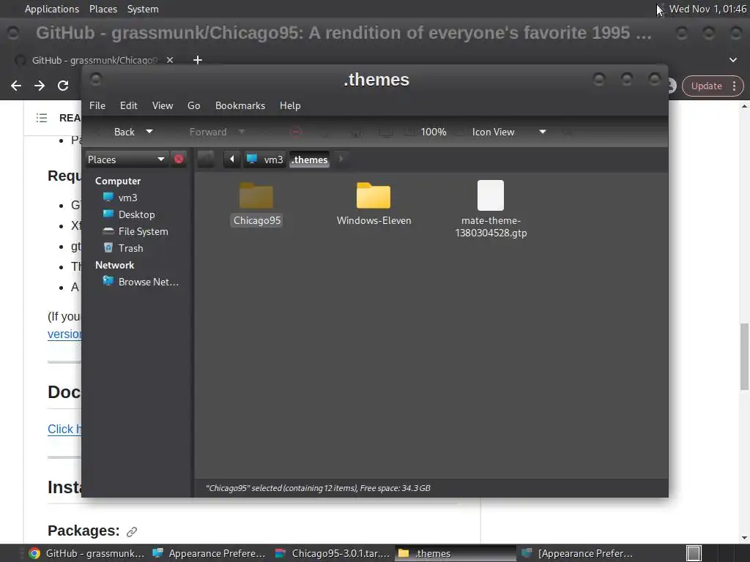The width and height of the screenshot is (750, 562).
Task: Open the Places panel menu
Action: tap(103, 9)
